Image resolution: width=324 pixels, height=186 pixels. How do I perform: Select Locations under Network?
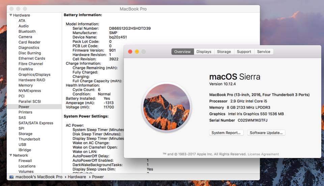(x=27, y=166)
